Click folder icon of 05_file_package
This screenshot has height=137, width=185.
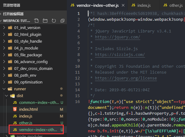(x=10, y=55)
